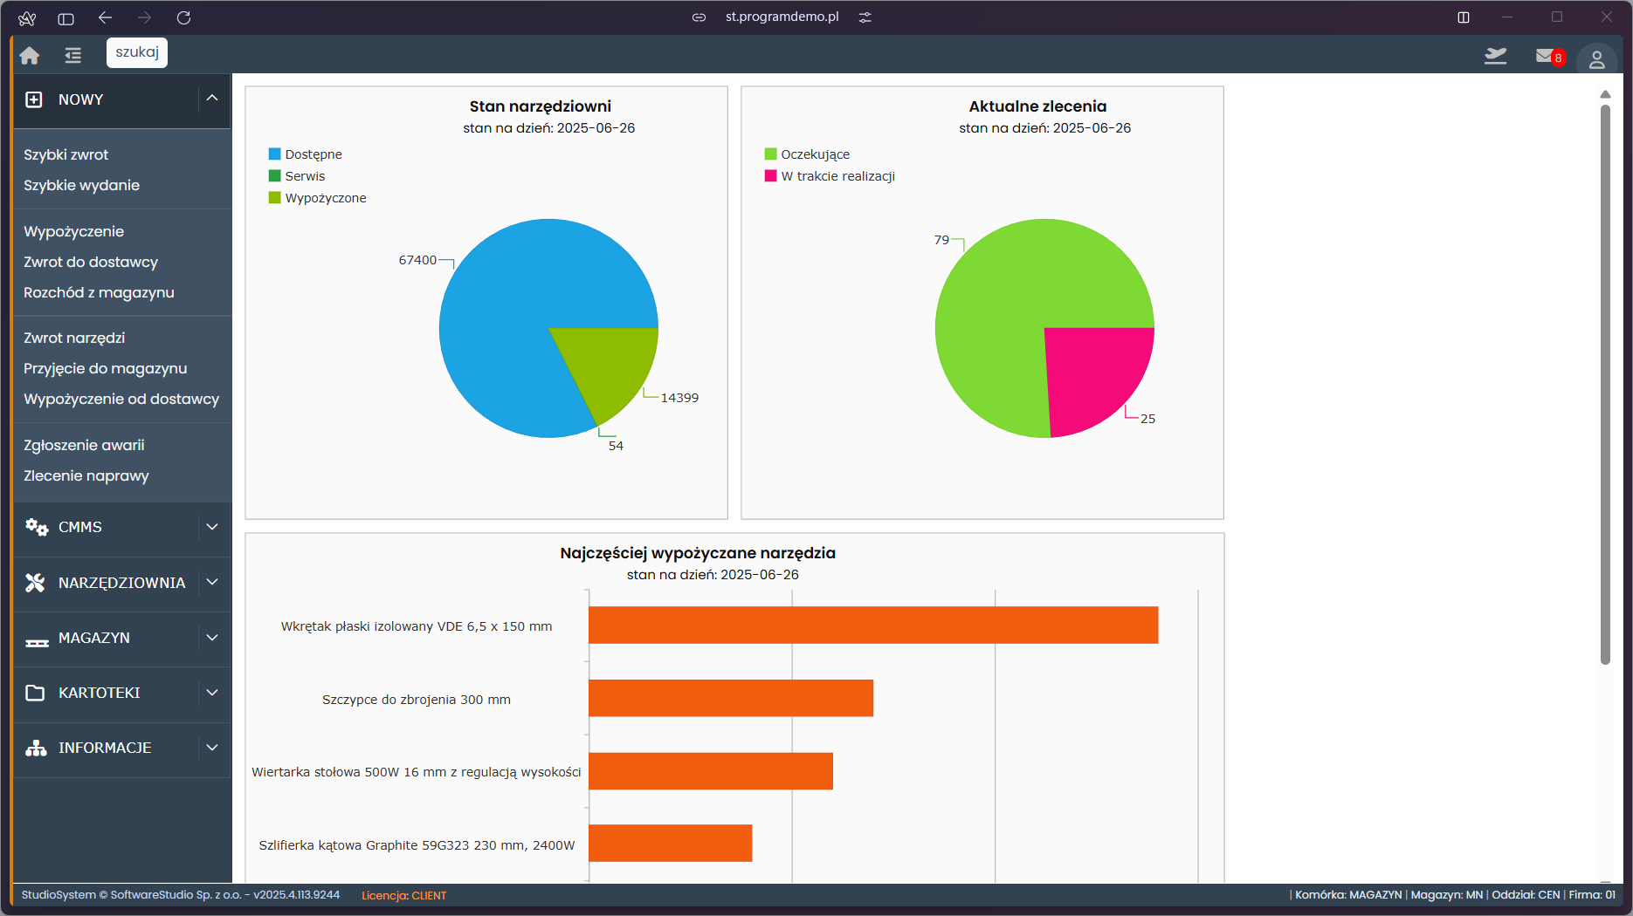The height and width of the screenshot is (916, 1633).
Task: Toggle Wypożyczone series in legend
Action: point(325,198)
